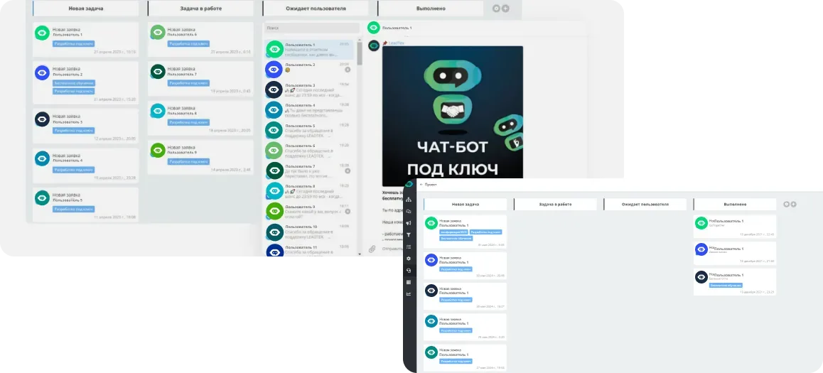
Task: Click the board settings gear in front window
Action: pyautogui.click(x=786, y=204)
